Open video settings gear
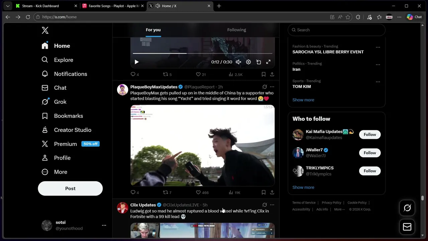 [x=248, y=62]
